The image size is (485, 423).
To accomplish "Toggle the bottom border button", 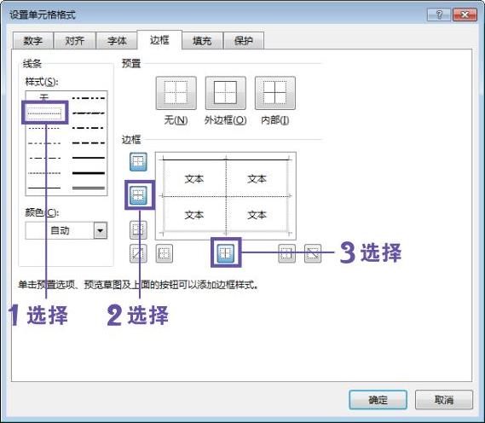I will point(138,229).
